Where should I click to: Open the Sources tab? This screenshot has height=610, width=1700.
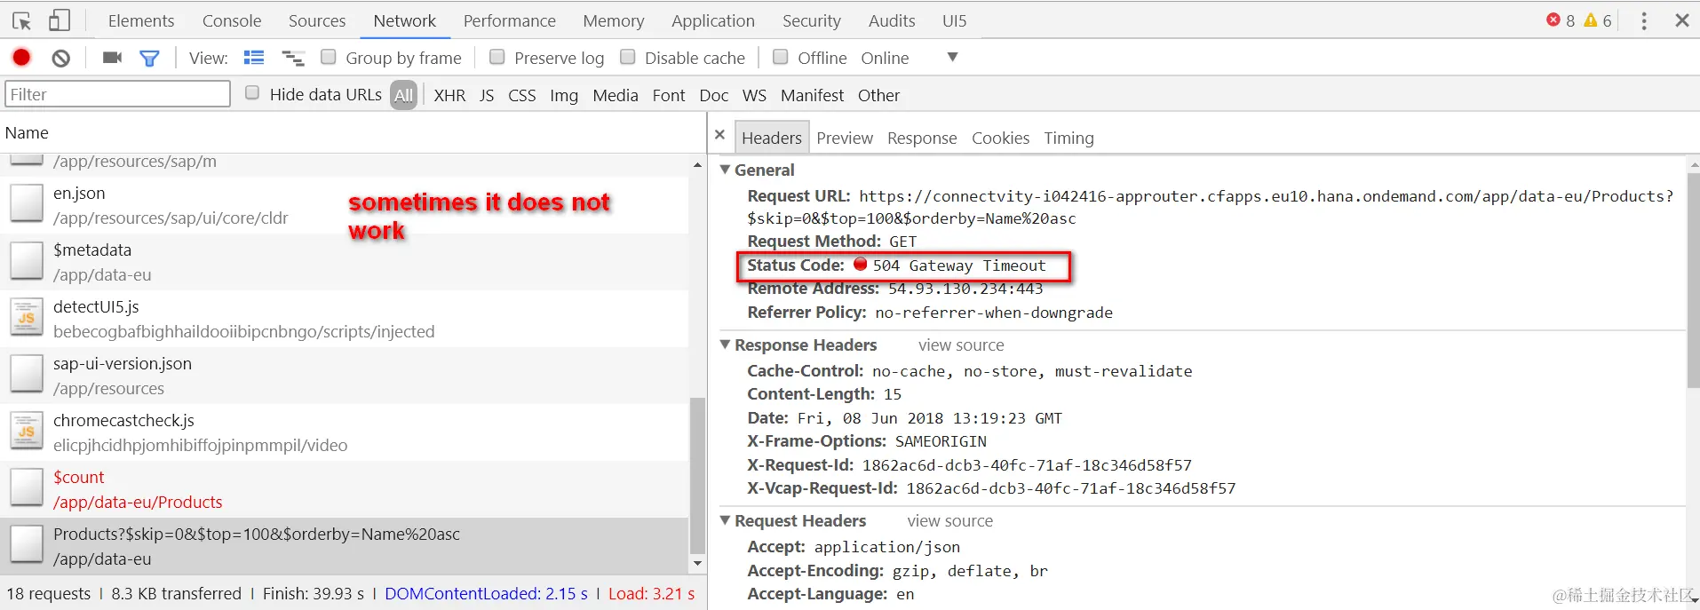pos(317,20)
